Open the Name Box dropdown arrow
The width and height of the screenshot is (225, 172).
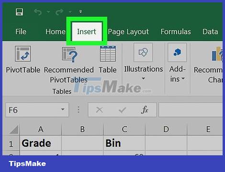(x=63, y=109)
